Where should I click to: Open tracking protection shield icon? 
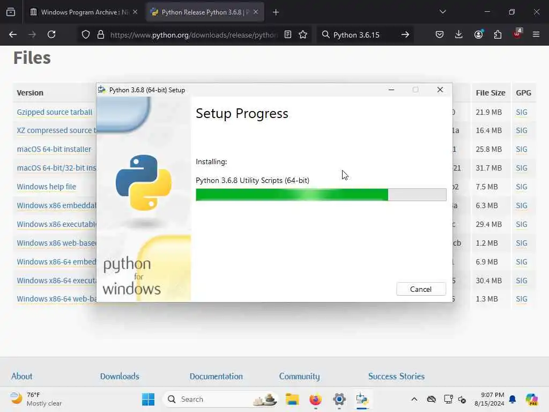tap(86, 35)
